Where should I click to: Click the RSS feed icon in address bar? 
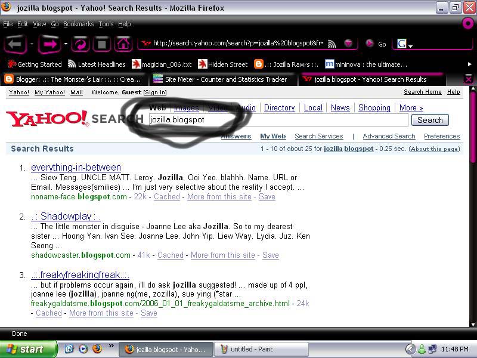coord(332,44)
